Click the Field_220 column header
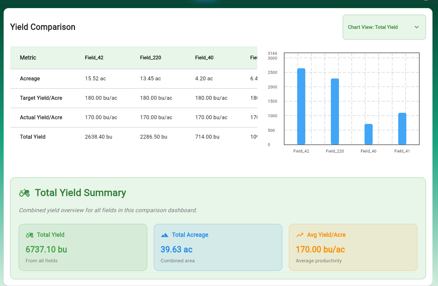438x286 pixels. coord(151,58)
